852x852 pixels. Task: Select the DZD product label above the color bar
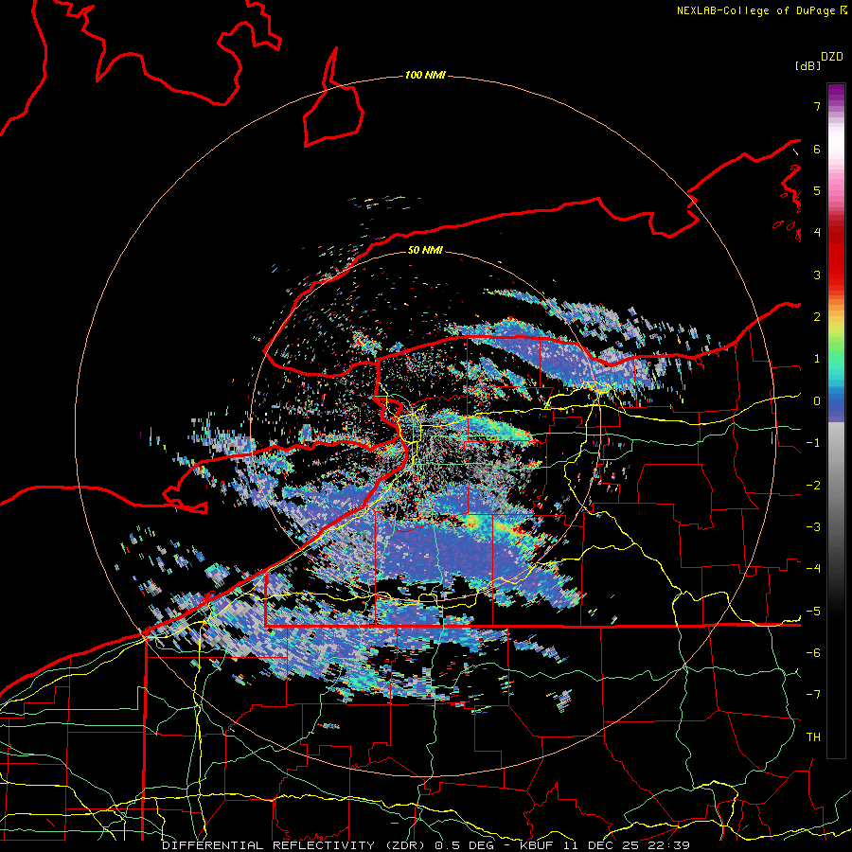[x=832, y=57]
